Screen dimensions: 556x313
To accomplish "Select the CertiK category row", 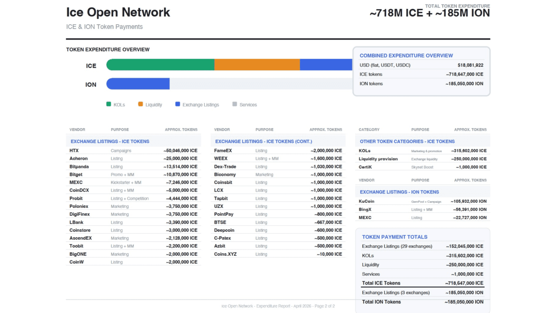I will click(365, 167).
